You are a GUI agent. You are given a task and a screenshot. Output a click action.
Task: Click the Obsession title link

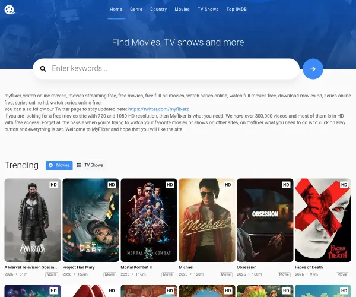[247, 267]
